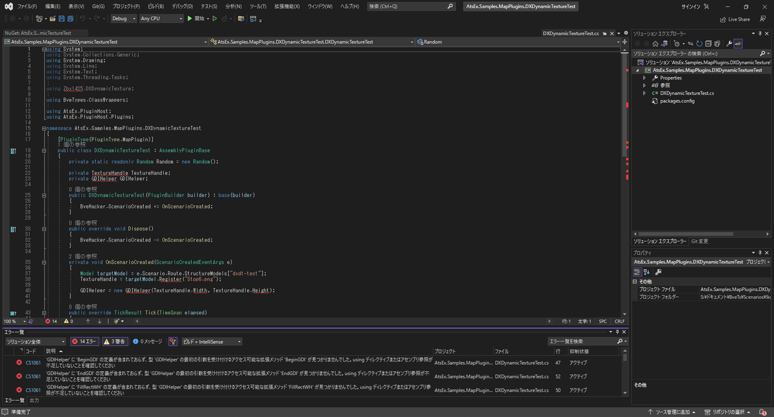Click the エラー一覧を検索 search field
The width and height of the screenshot is (774, 417).
587,341
